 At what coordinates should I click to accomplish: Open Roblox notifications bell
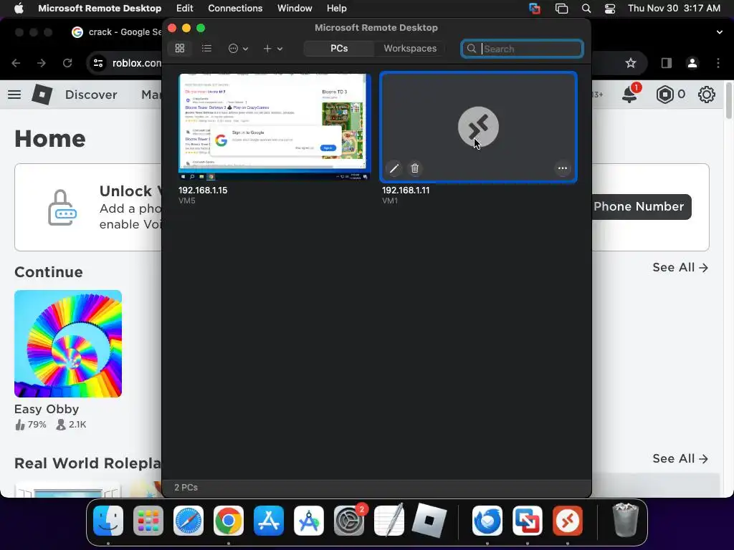coord(629,95)
